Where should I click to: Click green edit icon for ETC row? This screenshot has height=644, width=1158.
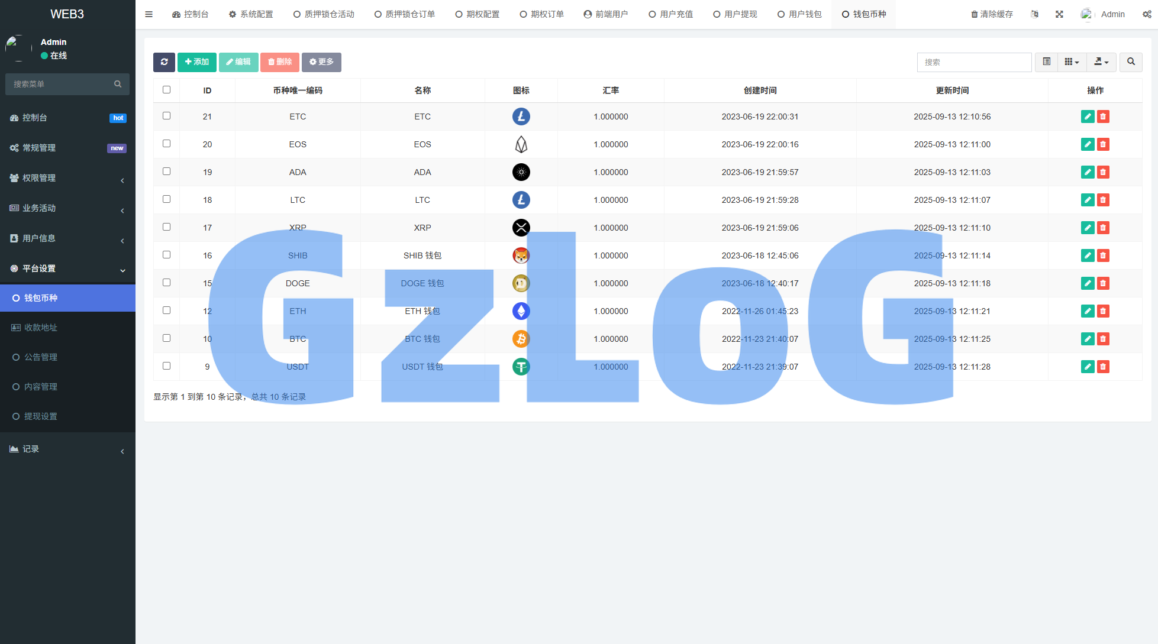1088,116
